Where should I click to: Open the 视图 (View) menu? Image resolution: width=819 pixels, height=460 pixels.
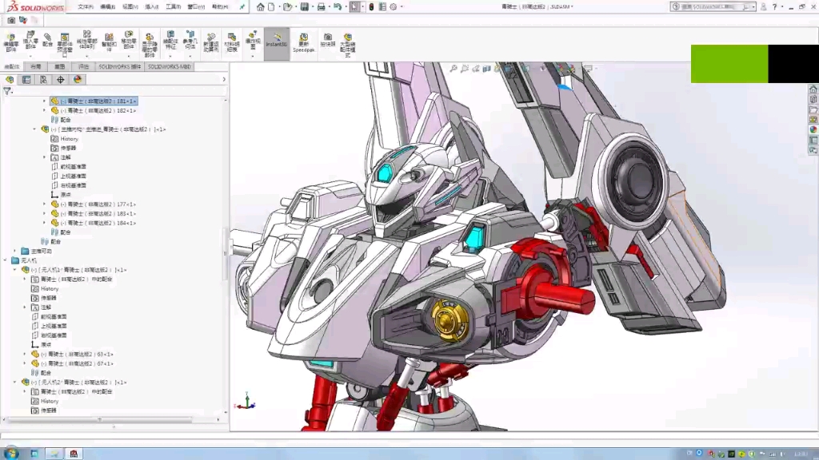click(130, 6)
